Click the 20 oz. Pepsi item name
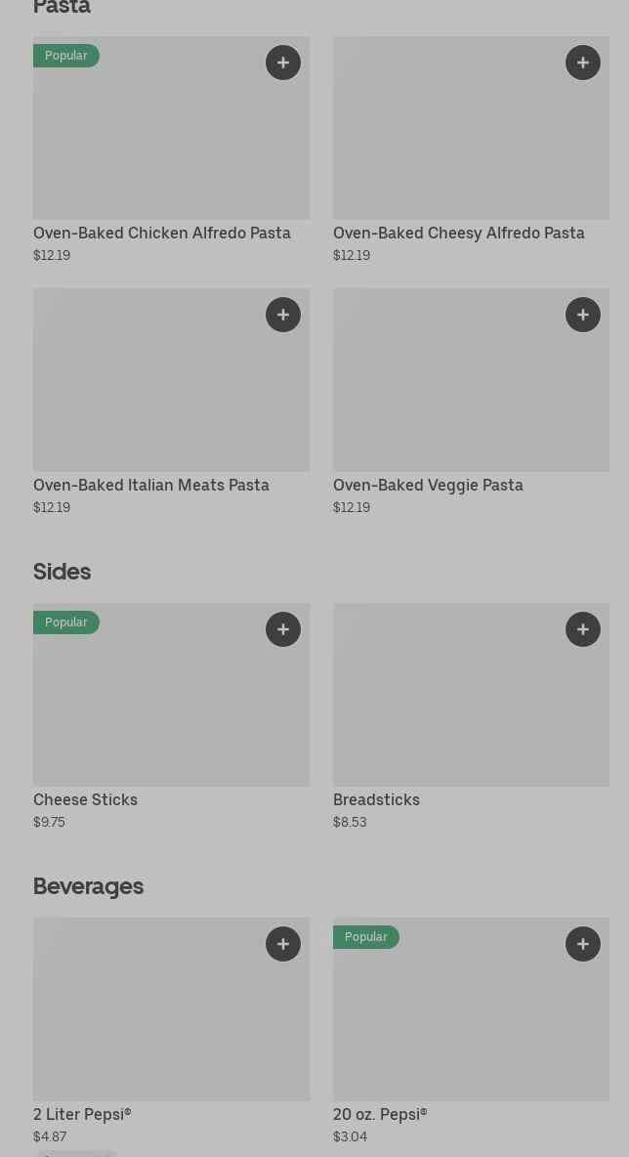629x1157 pixels. [380, 1114]
